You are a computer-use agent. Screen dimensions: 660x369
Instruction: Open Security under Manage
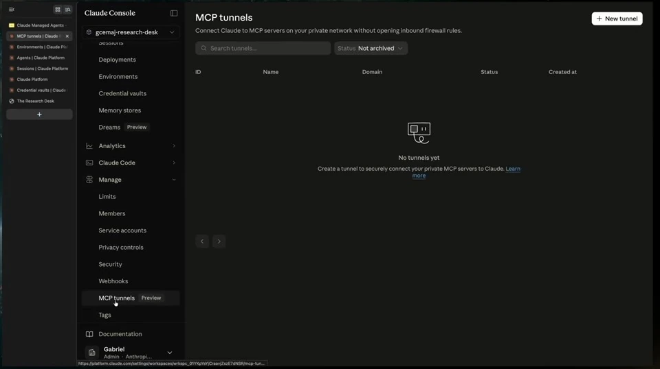[110, 265]
